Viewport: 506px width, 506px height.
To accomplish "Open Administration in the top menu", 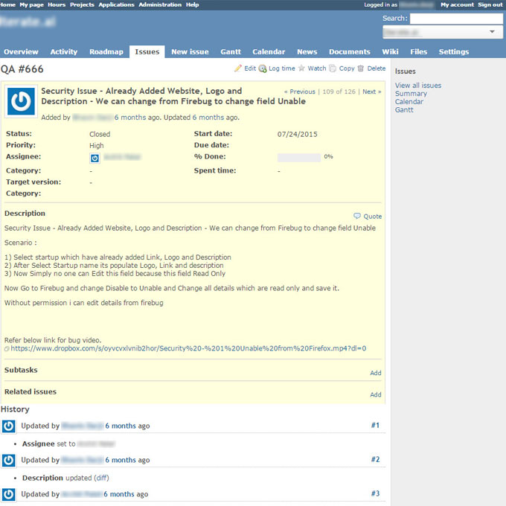I will tap(161, 5).
